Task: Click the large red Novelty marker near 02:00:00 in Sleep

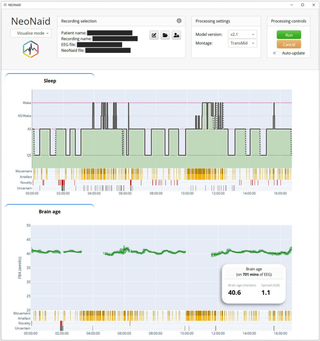Action: pos(63,182)
